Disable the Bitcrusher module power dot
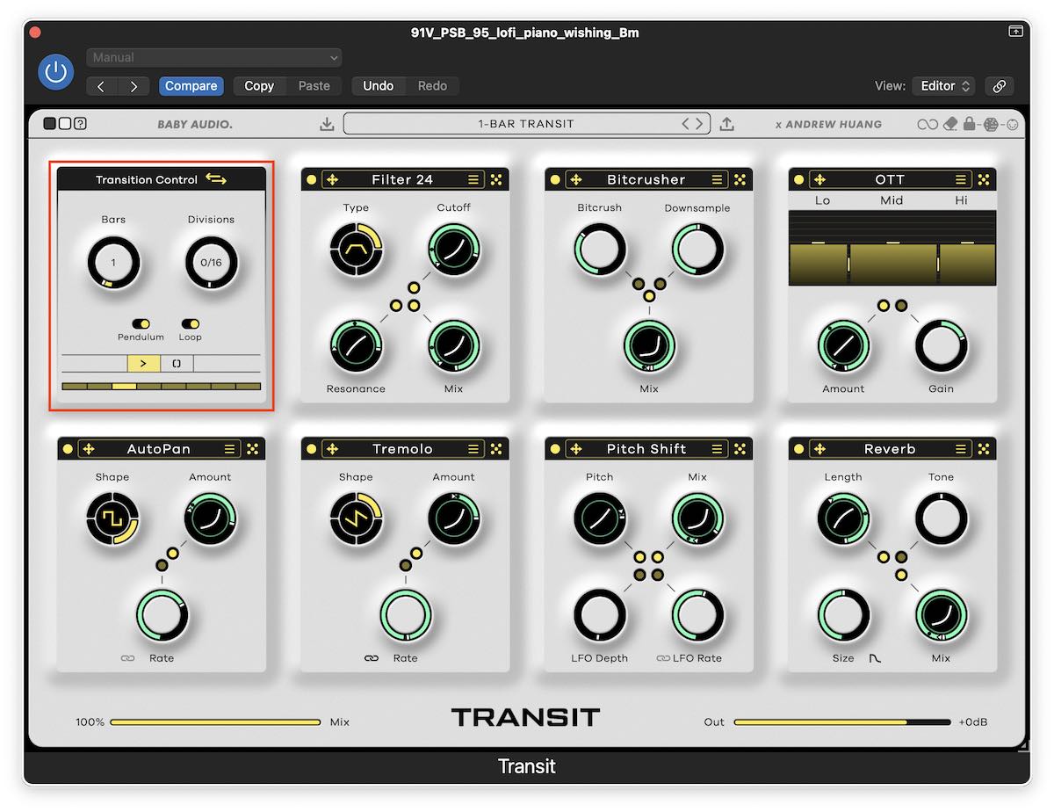This screenshot has height=812, width=1054. [x=555, y=179]
